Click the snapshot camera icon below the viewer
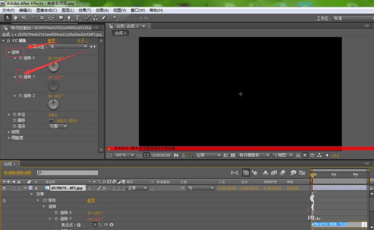This screenshot has width=374, height=230. point(176,155)
